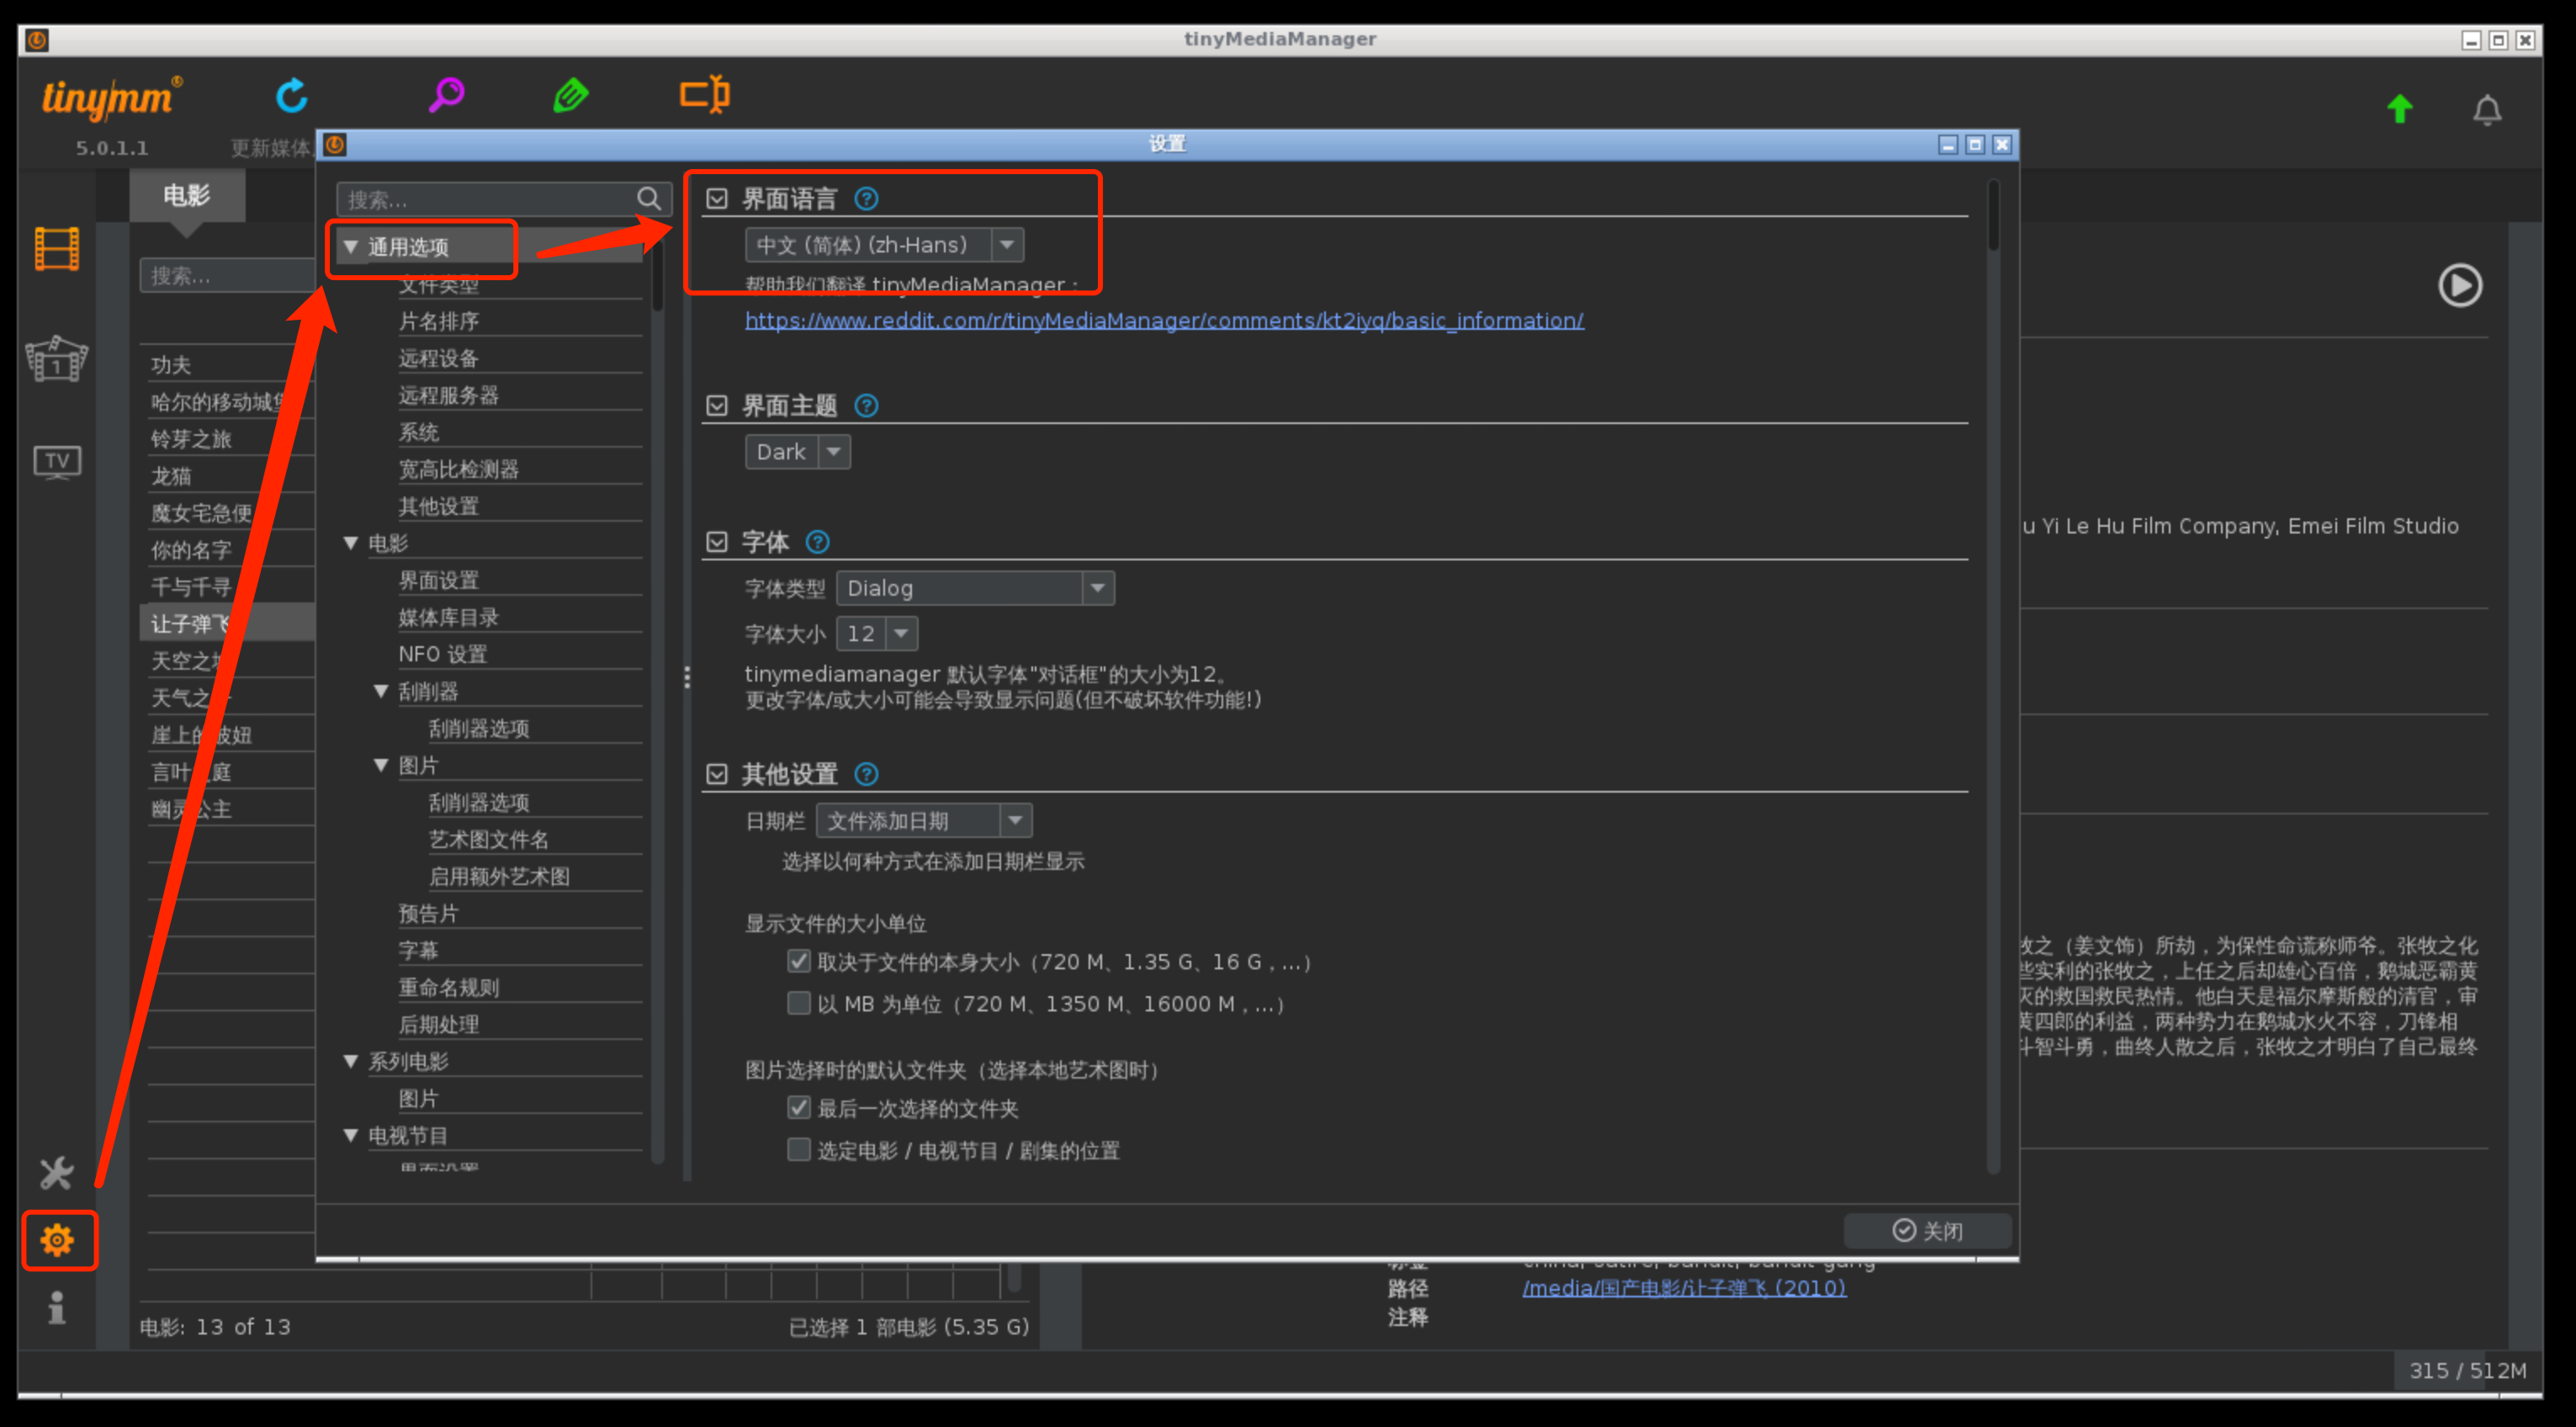Click the orange rename and cleanup icon
Viewport: 2576px width, 1427px height.
704,95
